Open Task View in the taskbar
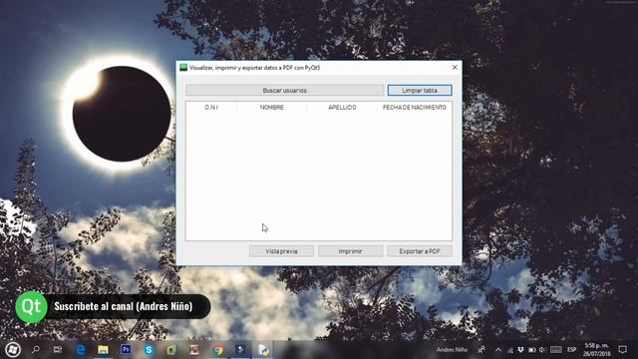 [58, 350]
